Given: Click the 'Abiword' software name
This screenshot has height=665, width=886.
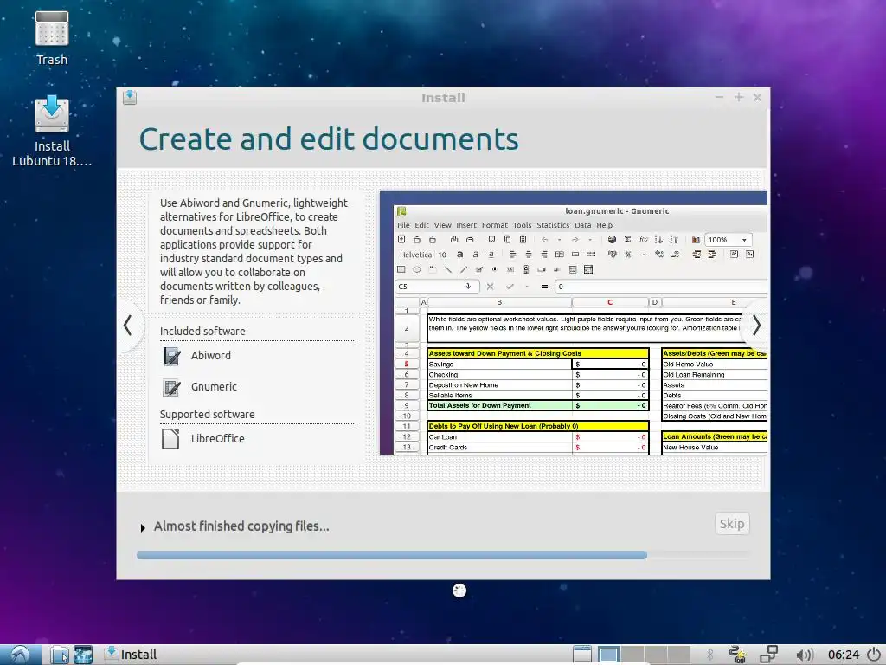Looking at the screenshot, I should pos(211,356).
